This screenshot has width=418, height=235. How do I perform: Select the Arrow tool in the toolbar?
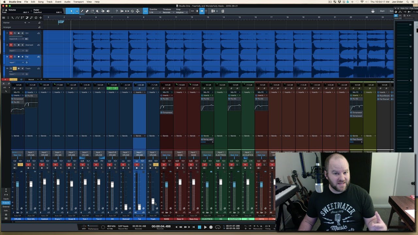[x=72, y=11]
